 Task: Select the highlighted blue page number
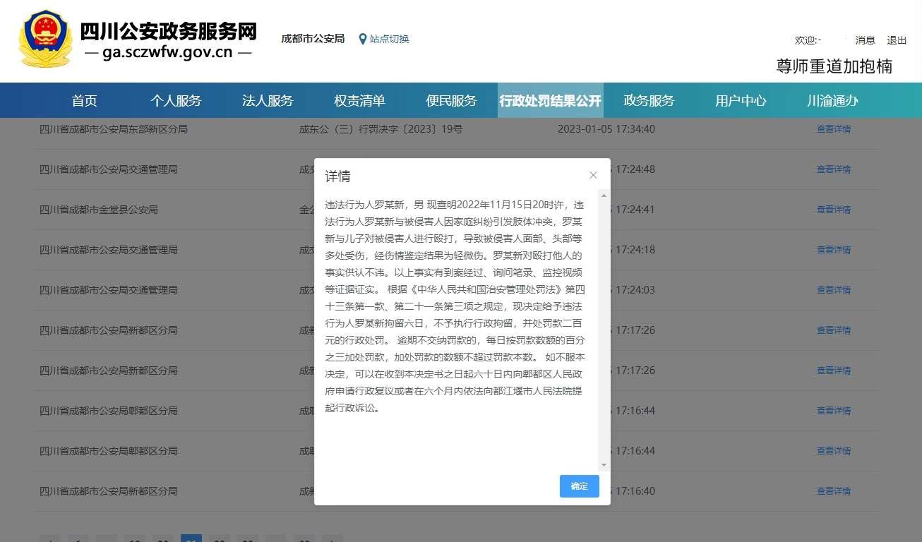click(191, 540)
